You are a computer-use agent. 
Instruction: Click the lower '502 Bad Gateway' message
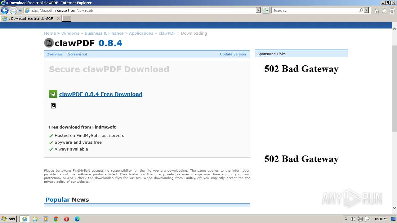301,159
